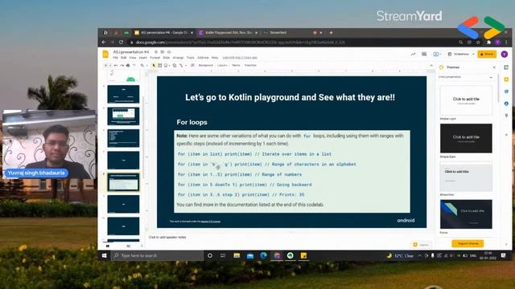Image resolution: width=515 pixels, height=289 pixels.
Task: Click the Import theme button
Action: pyautogui.click(x=468, y=243)
